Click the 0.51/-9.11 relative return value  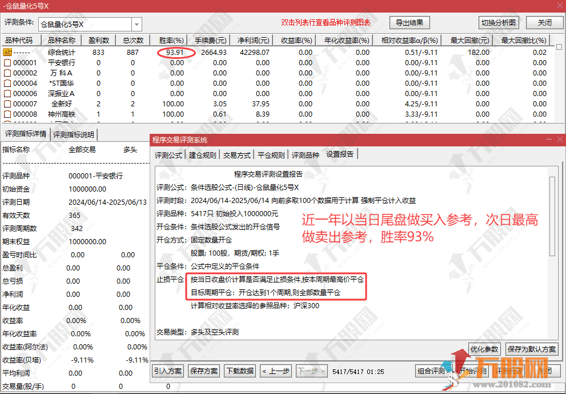[x=422, y=53]
